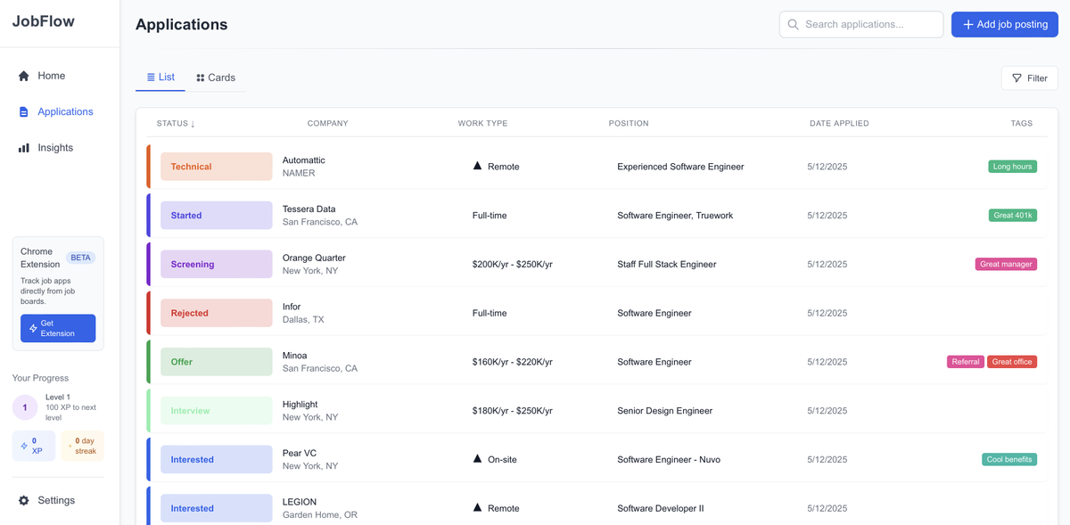Viewport: 1070px width, 525px height.
Task: Click the lightning icon on the XP badge
Action: click(24, 445)
